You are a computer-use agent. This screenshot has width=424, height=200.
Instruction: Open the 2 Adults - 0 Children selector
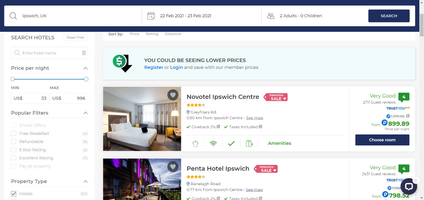tap(301, 16)
